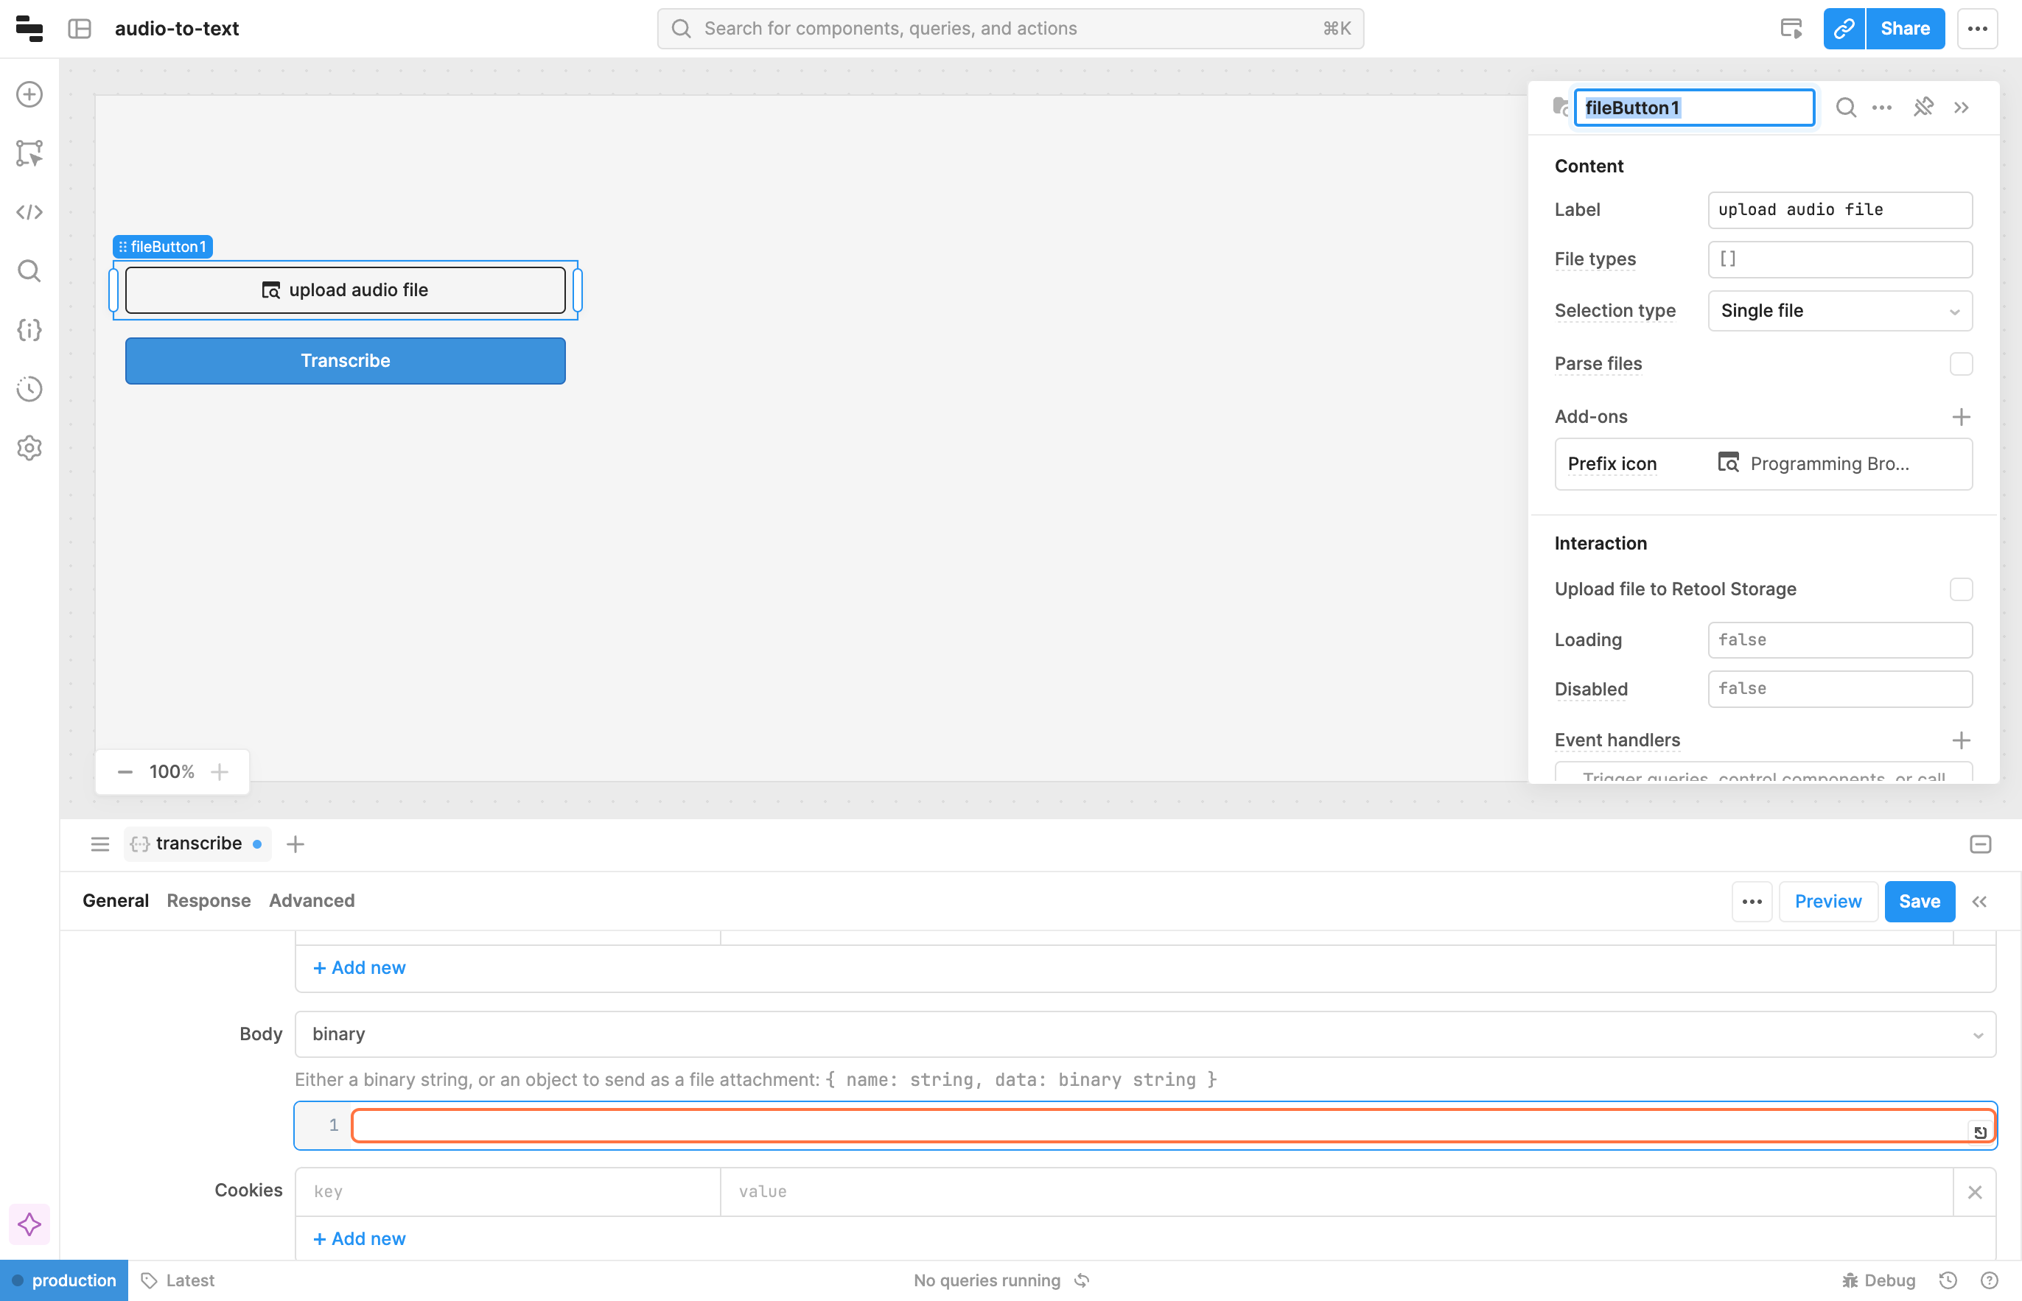Open the Component tree icon in sidebar
Viewport: 2022px width, 1301px height.
(x=29, y=153)
